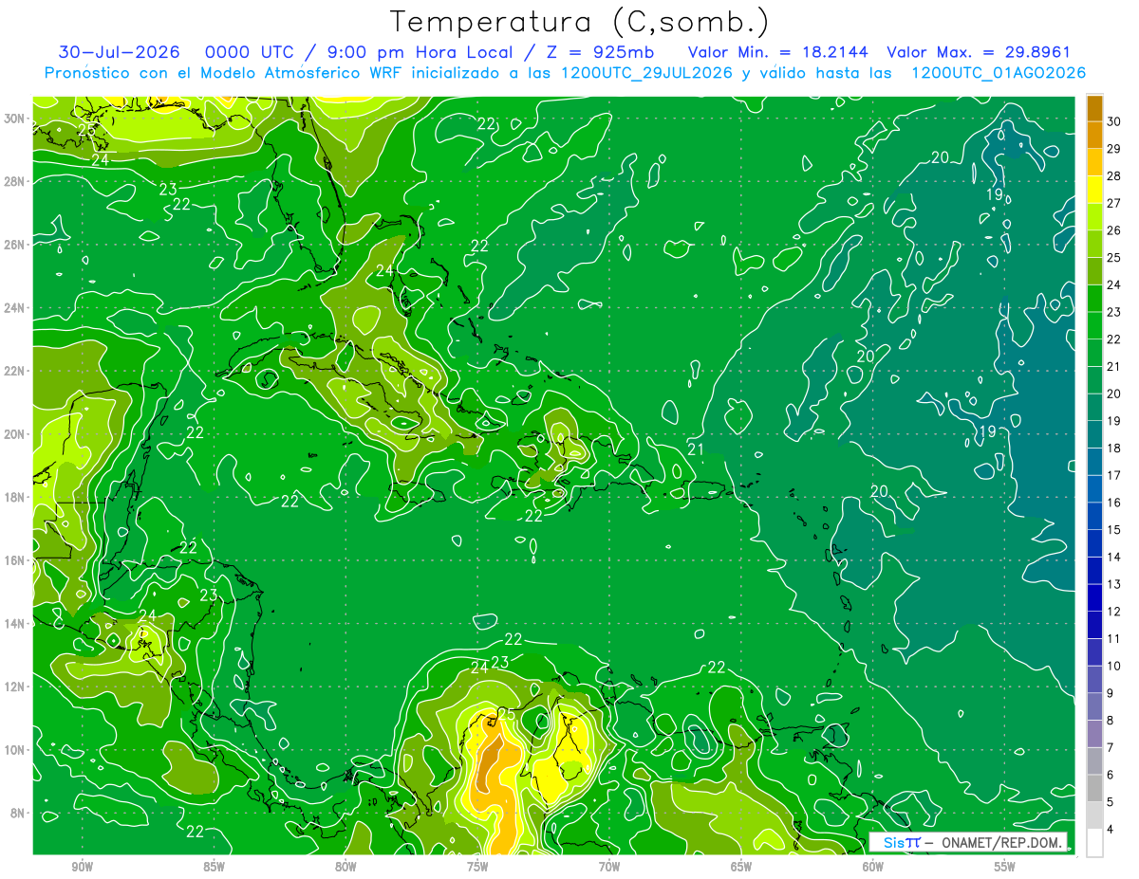Click the color scale label "26"

(1115, 230)
